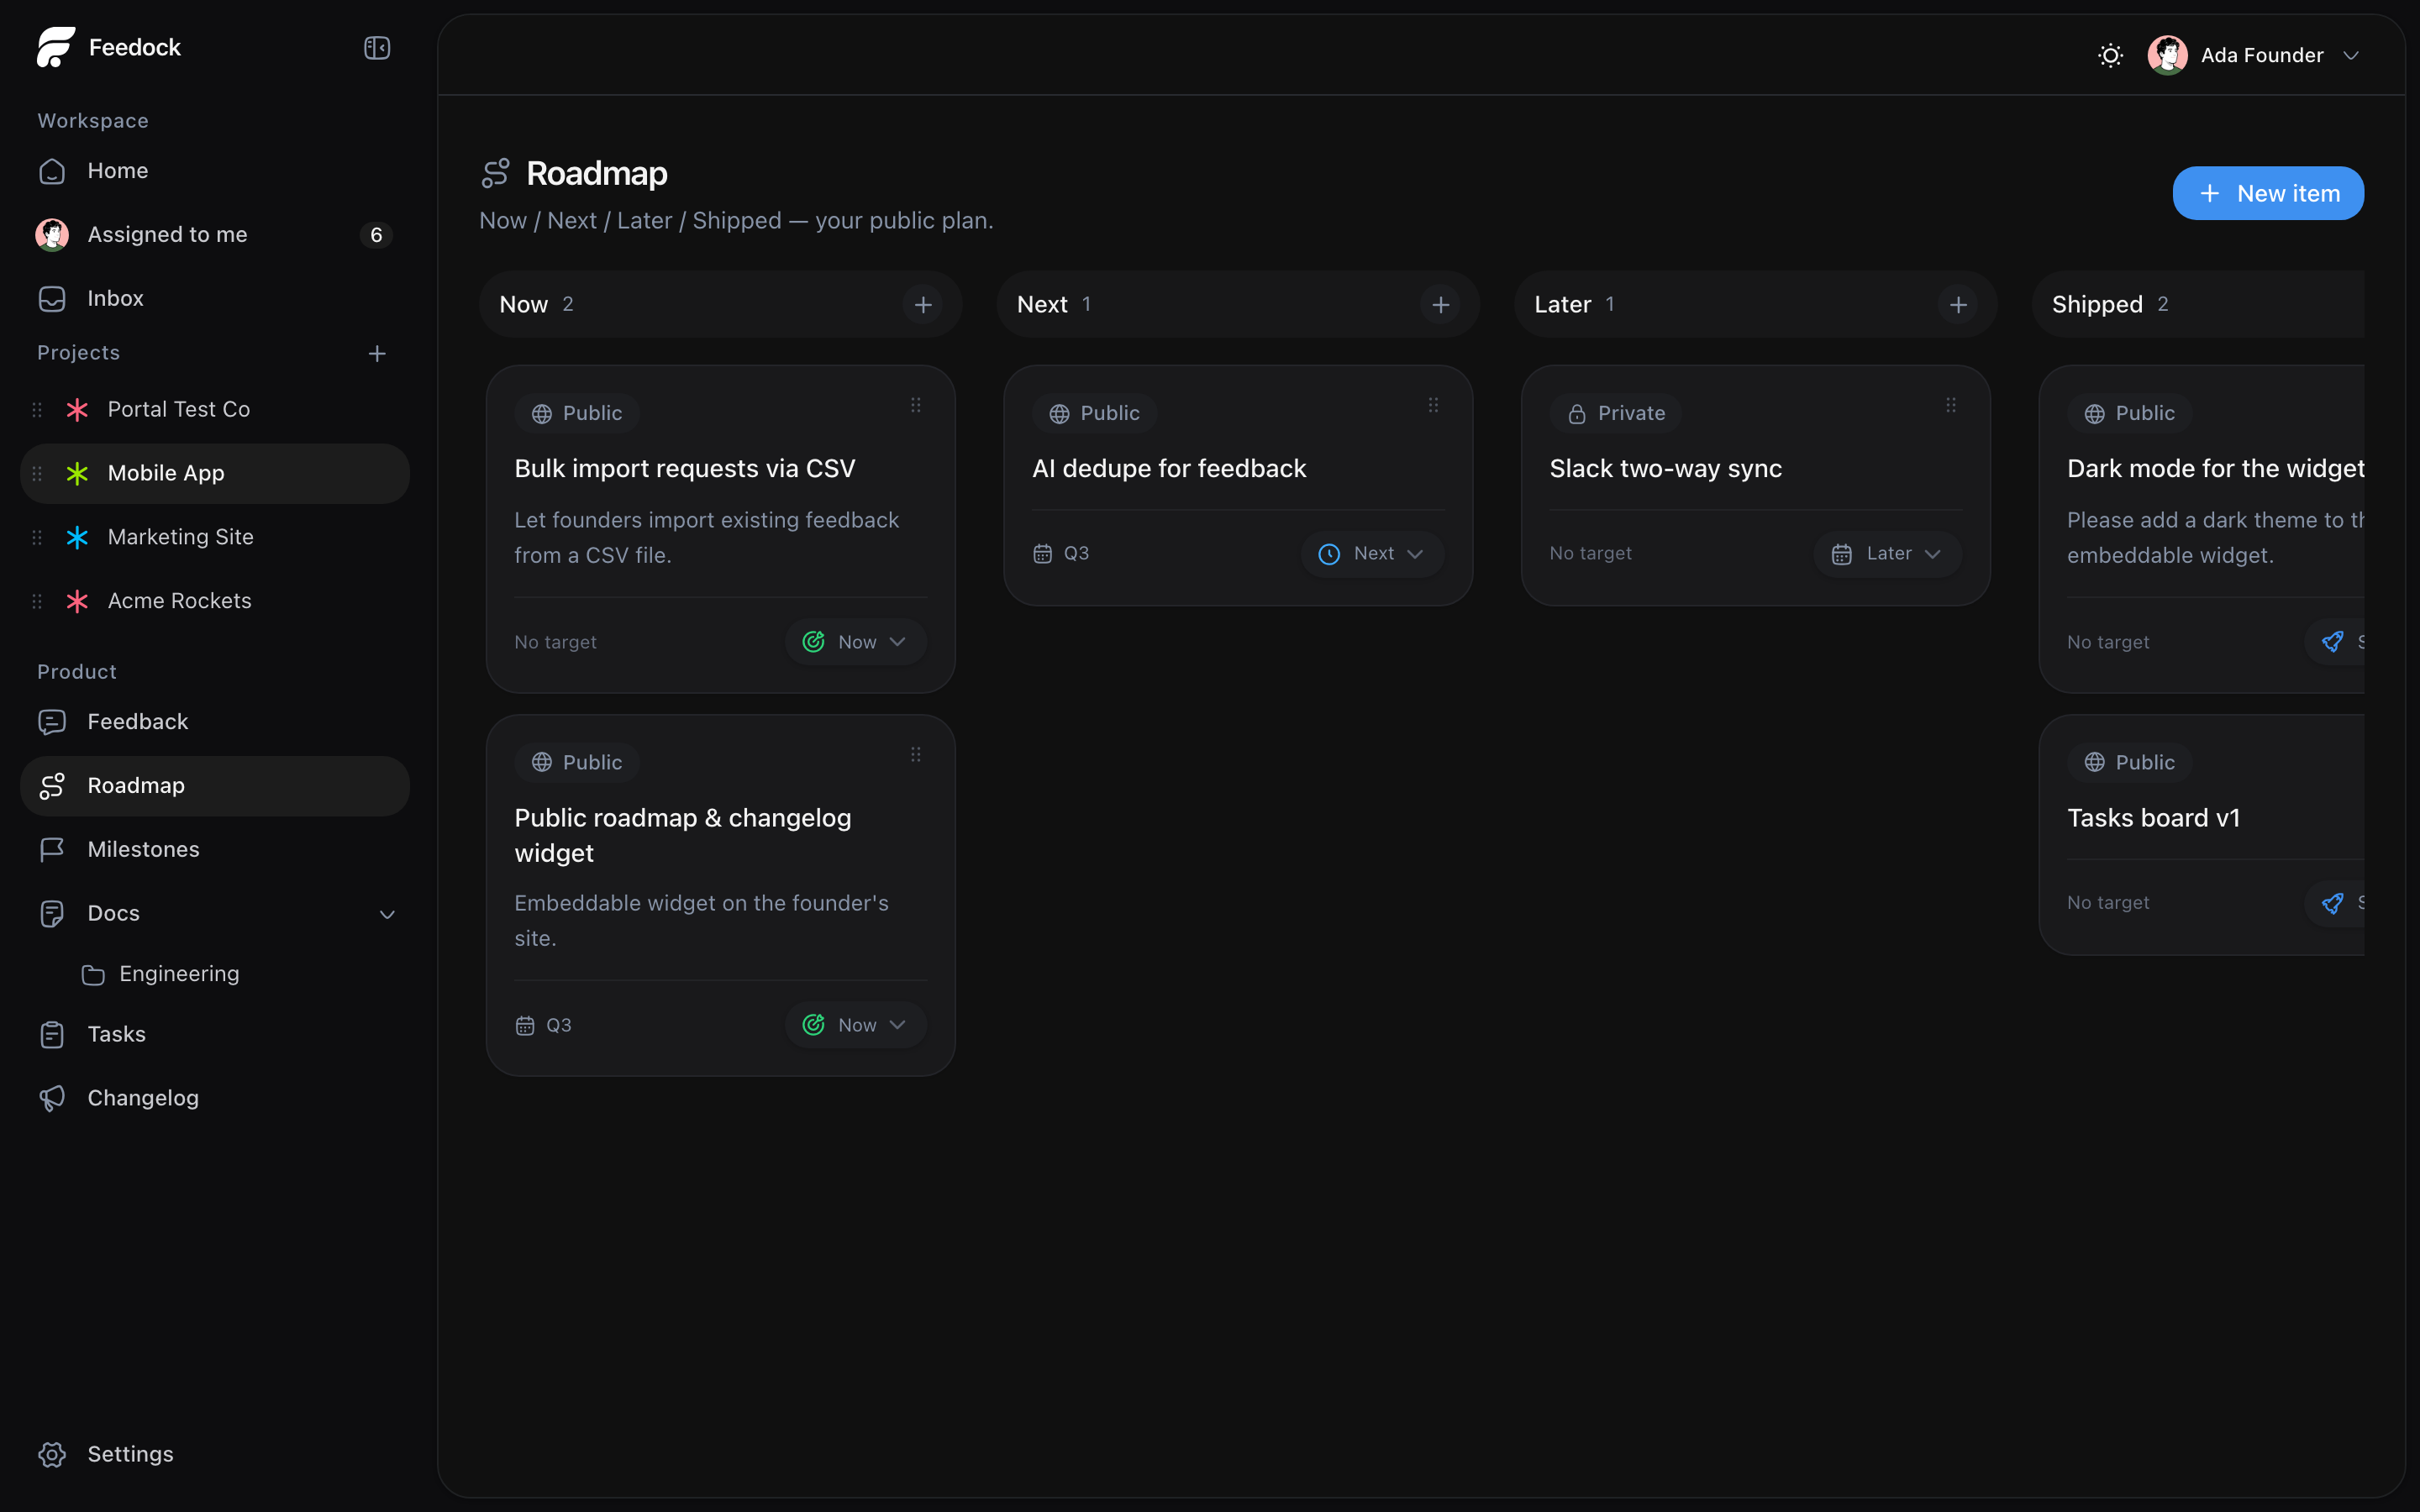Open Now status dropdown on Bulk import card
Screen dimensions: 2420x1512
[x=855, y=642]
